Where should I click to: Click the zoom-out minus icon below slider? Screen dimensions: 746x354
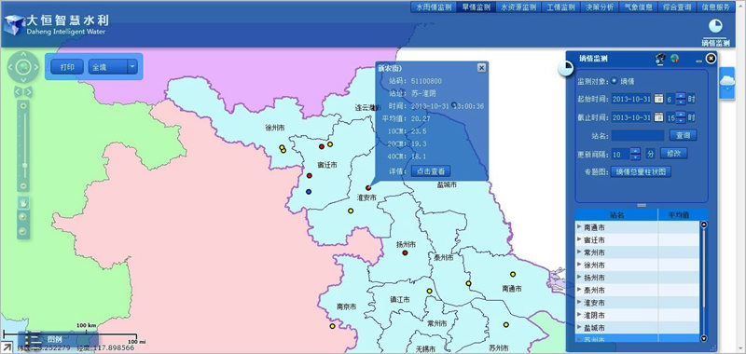click(23, 185)
